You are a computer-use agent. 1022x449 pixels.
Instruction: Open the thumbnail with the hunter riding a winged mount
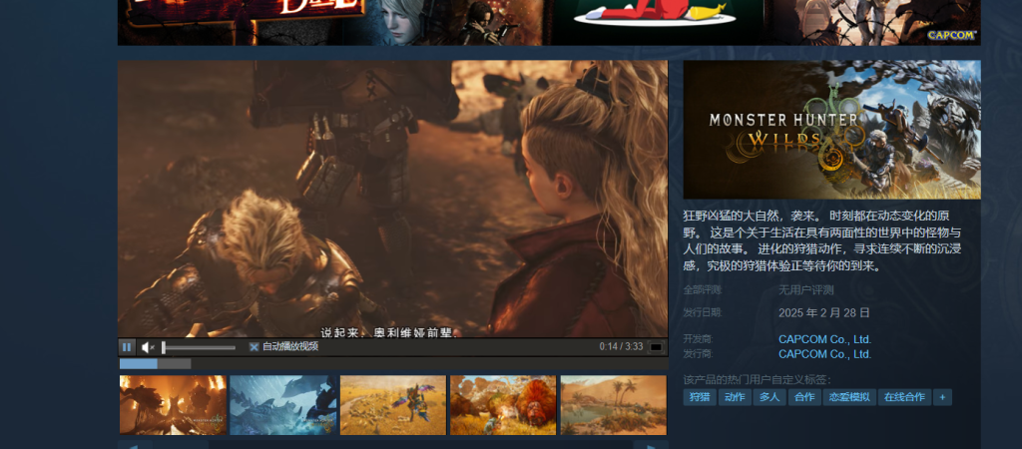393,405
